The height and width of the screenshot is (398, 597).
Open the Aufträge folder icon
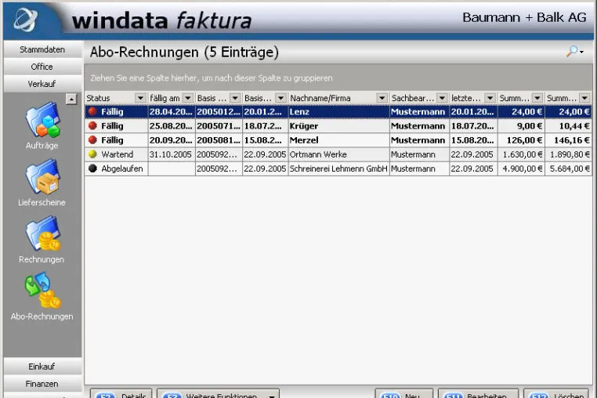tap(42, 120)
